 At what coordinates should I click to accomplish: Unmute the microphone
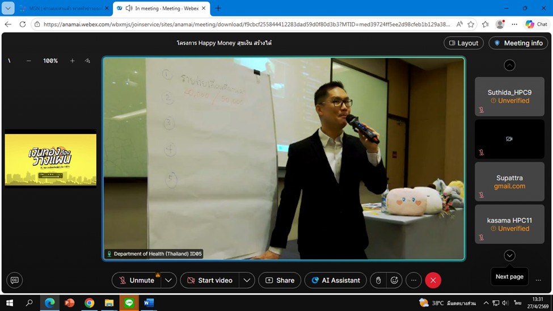pyautogui.click(x=136, y=280)
